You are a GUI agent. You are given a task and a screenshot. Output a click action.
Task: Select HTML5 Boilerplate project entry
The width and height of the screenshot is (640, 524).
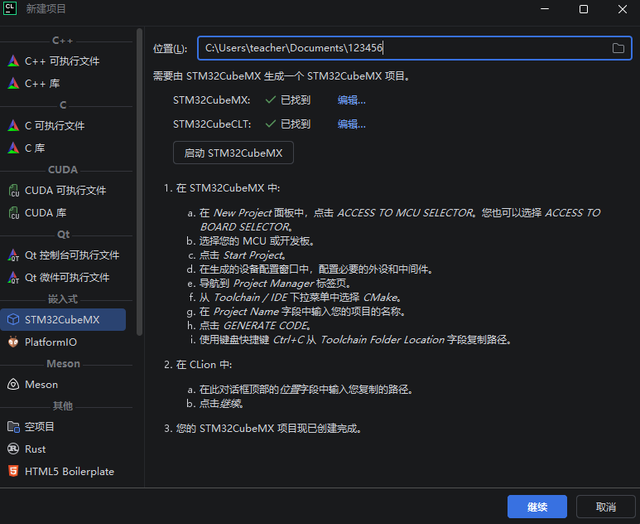tap(63, 471)
